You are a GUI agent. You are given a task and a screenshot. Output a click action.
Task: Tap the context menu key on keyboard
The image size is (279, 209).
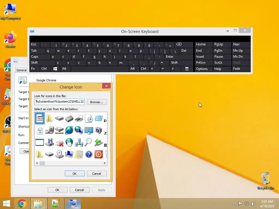[187, 69]
